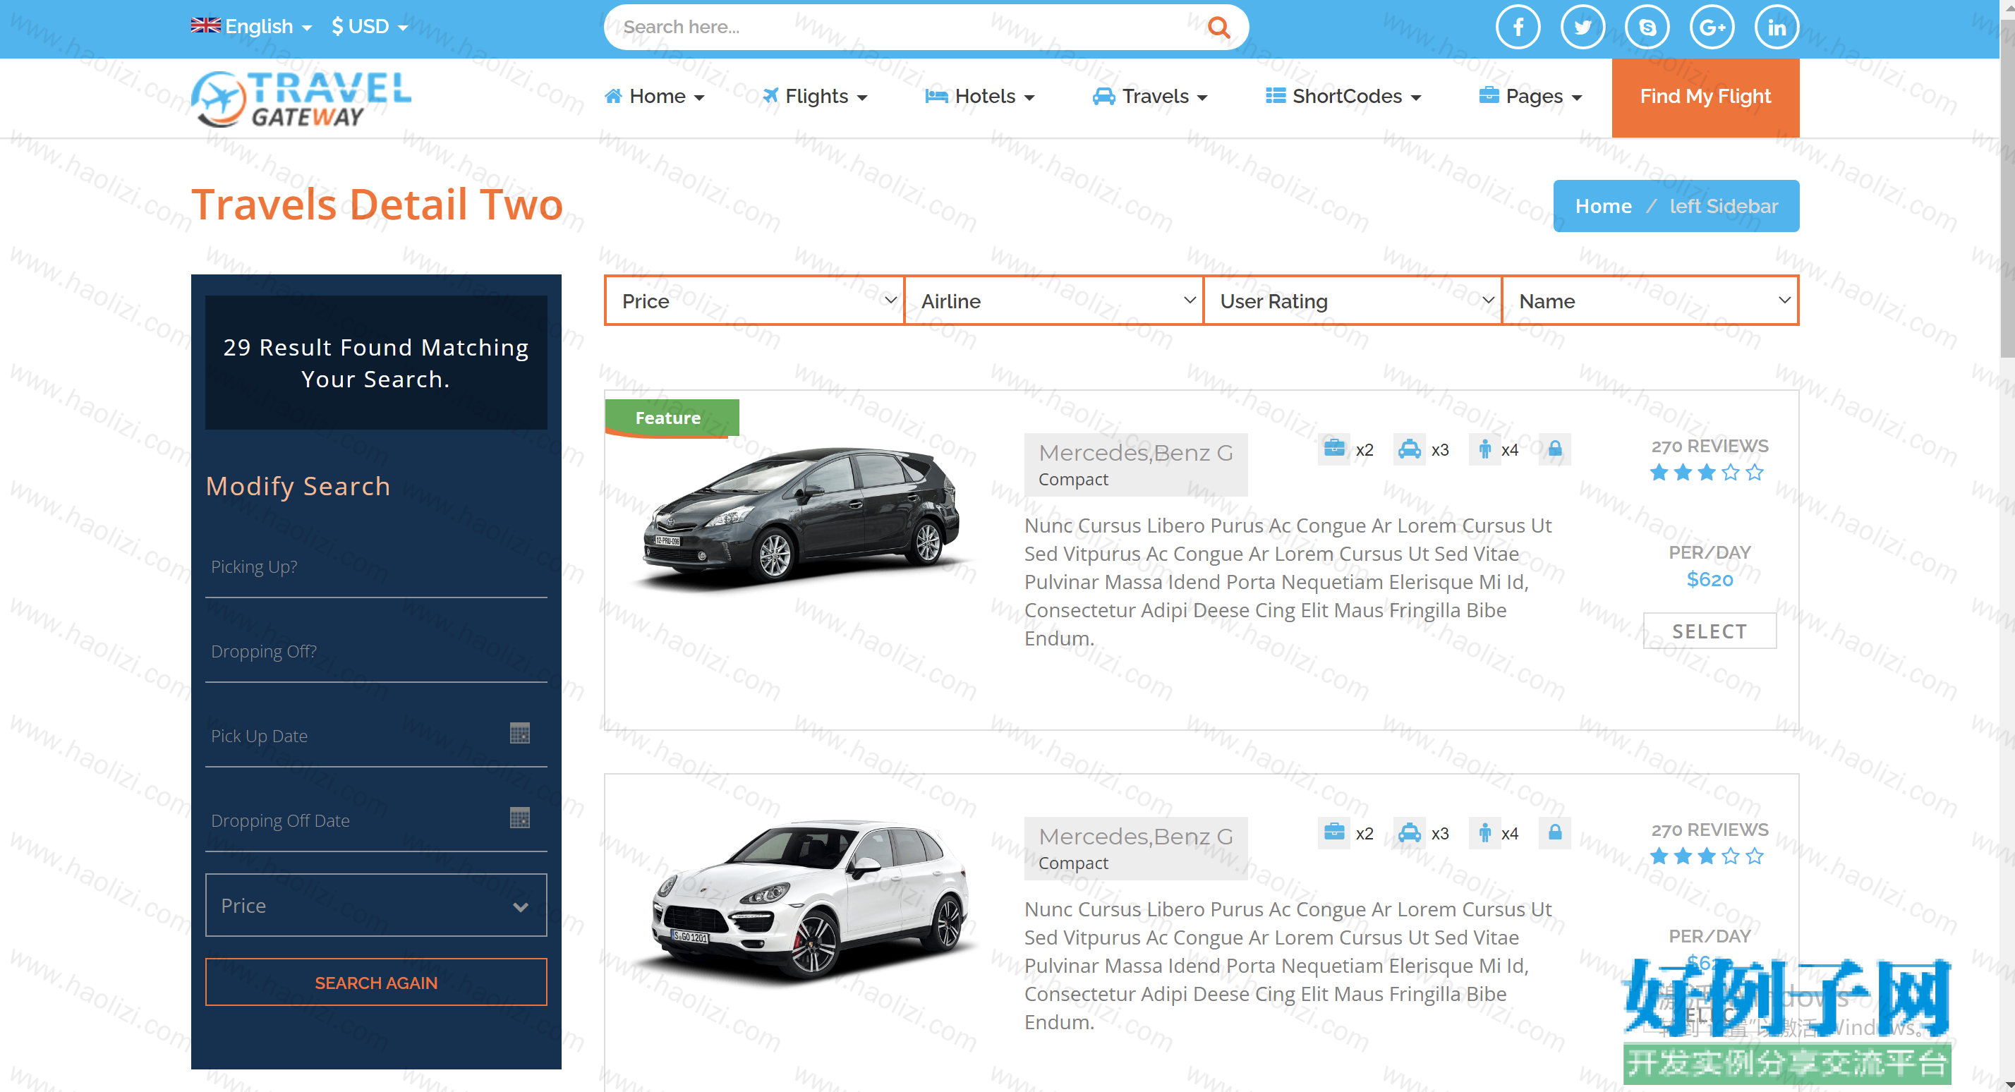Click SELECT on the $620 first car
This screenshot has height=1092, width=2015.
(x=1709, y=631)
